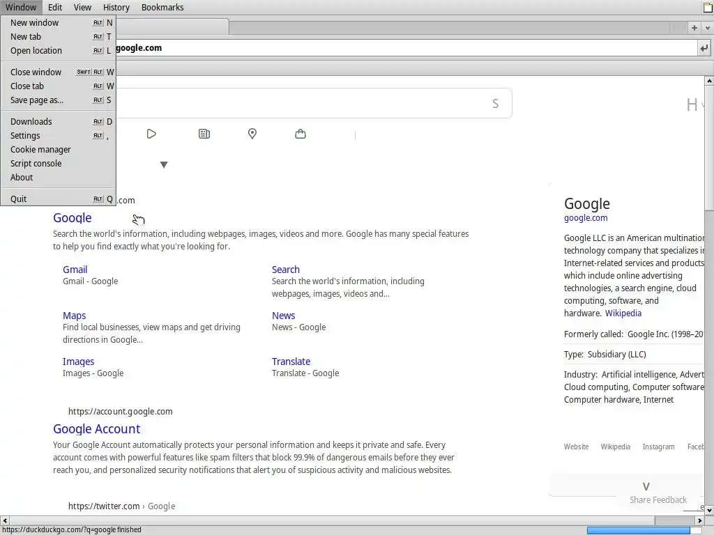The width and height of the screenshot is (714, 535).
Task: Open the Translate sitelink
Action: point(291,362)
